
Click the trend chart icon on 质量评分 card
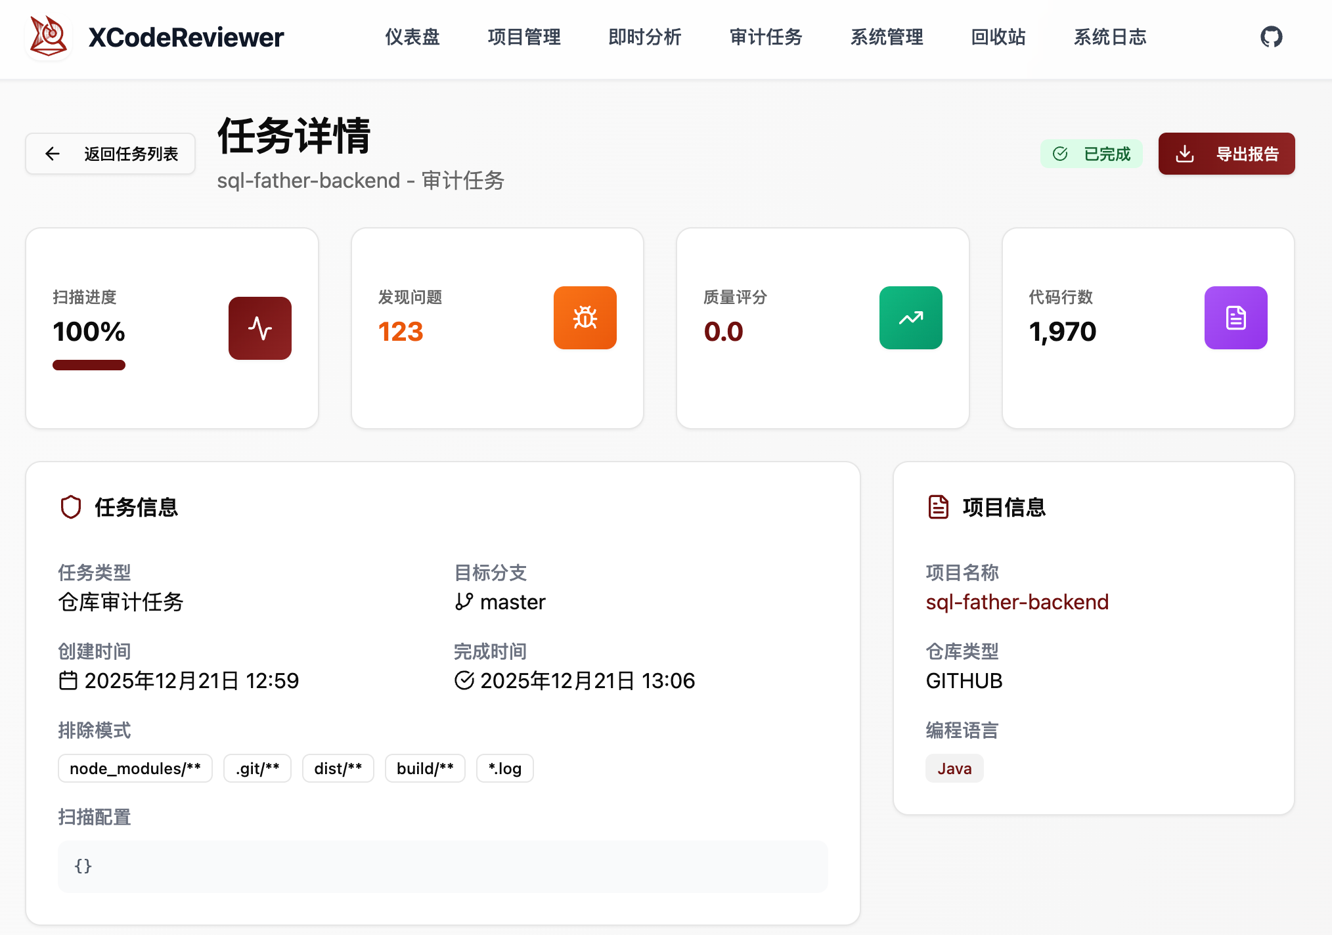tap(910, 318)
